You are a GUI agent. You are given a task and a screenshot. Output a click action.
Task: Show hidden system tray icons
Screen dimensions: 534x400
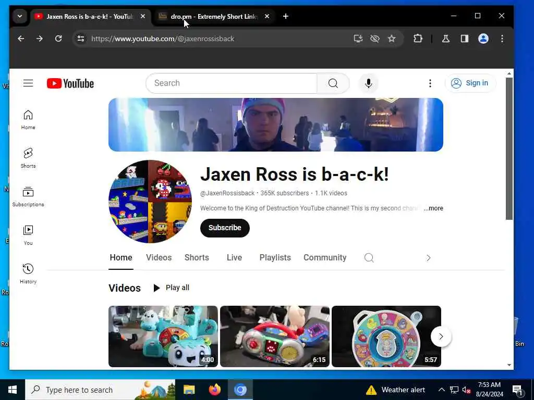pyautogui.click(x=441, y=390)
